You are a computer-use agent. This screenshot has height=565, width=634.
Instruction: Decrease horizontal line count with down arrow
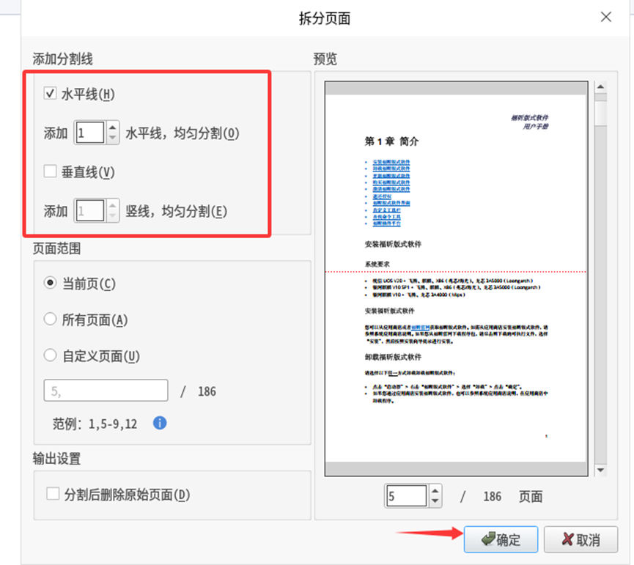pyautogui.click(x=112, y=138)
